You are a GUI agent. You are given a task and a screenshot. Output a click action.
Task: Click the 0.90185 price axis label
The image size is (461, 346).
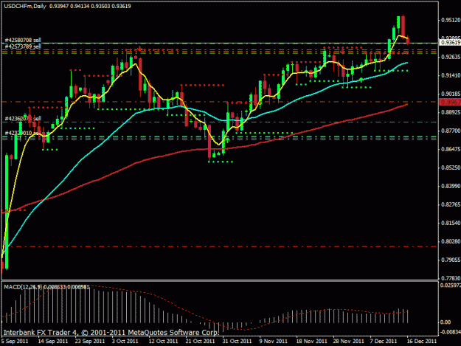pos(451,94)
